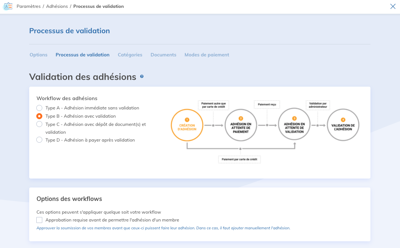Click the Création d'adhésion step circle

[x=187, y=125]
